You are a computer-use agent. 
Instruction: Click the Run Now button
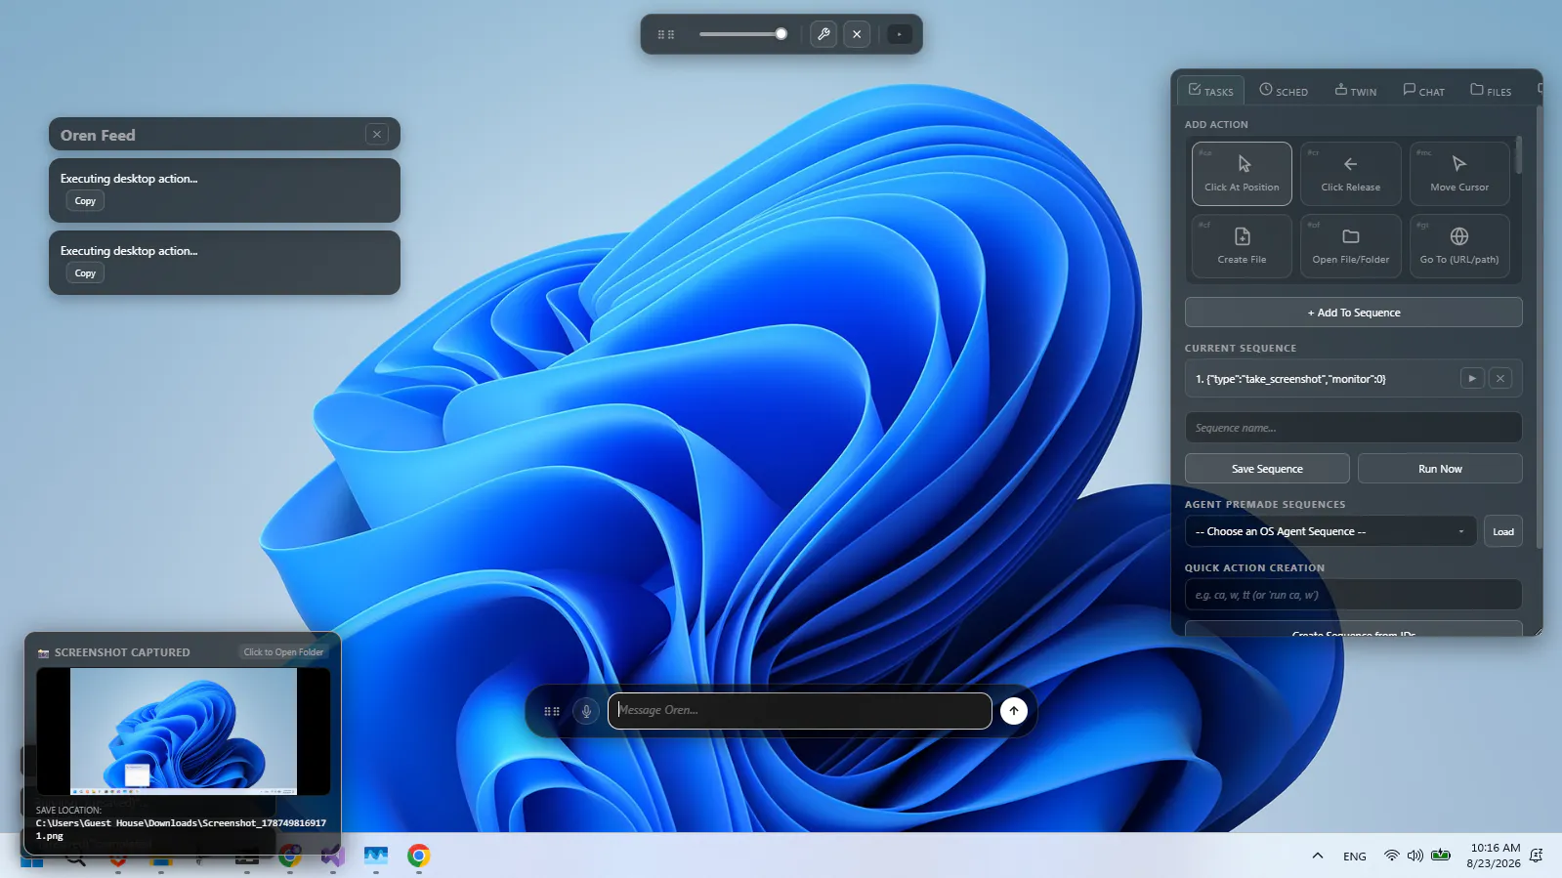click(x=1440, y=469)
